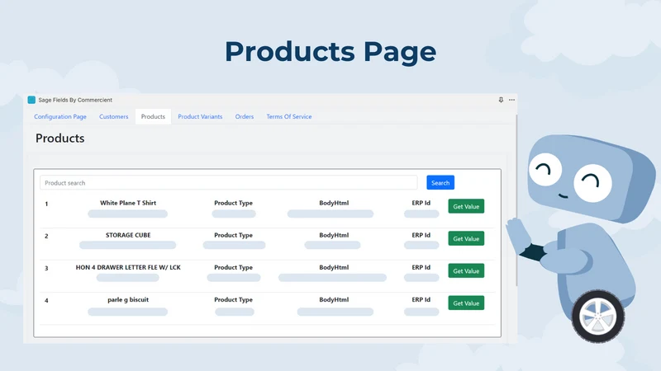The image size is (661, 371).
Task: Click row number 3 in the products list
Action: tap(46, 269)
